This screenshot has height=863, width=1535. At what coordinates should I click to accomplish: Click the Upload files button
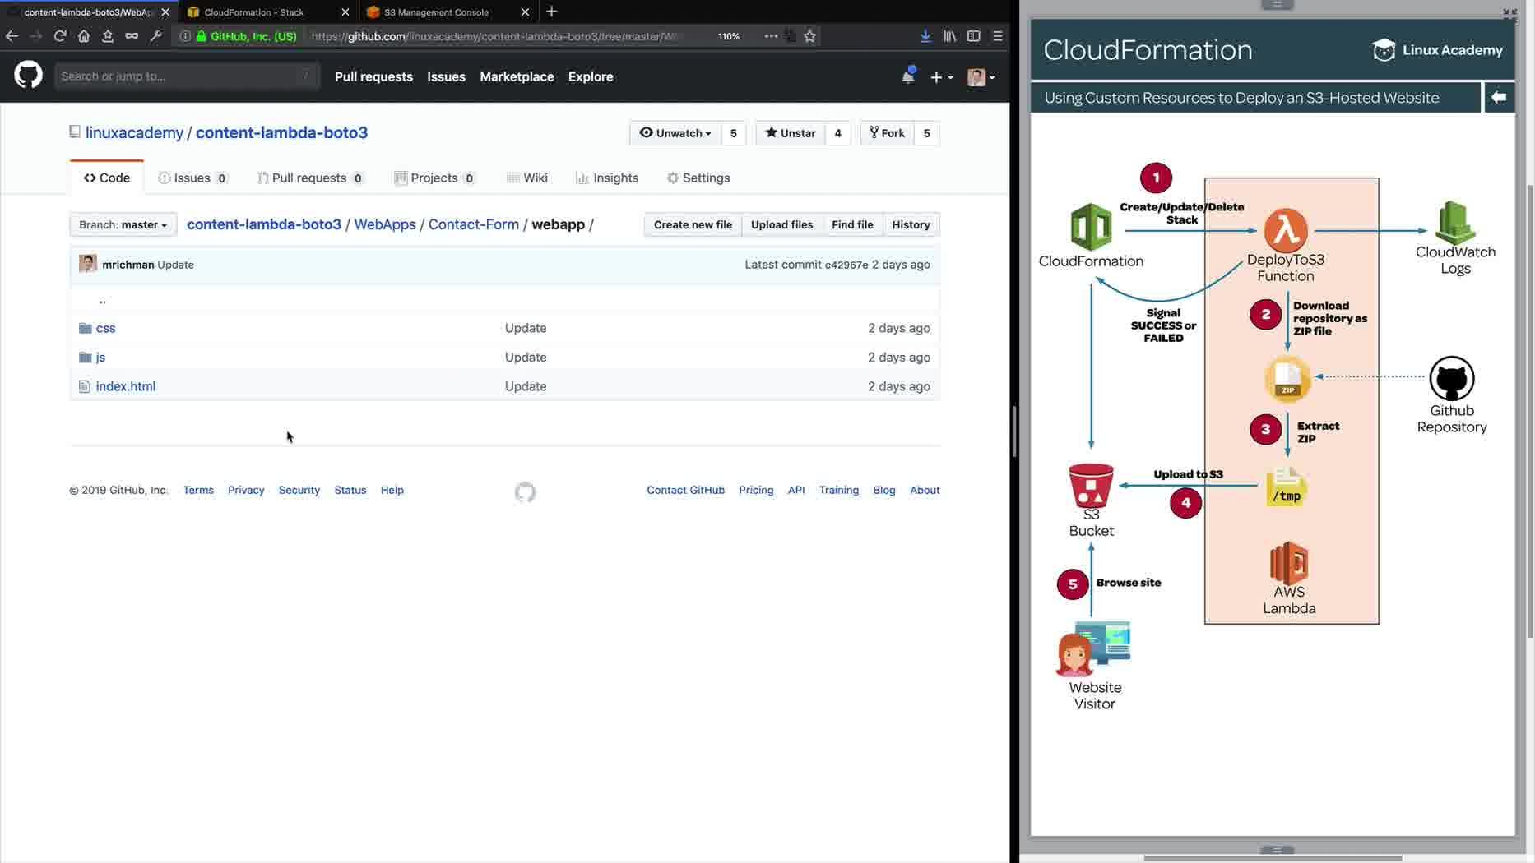coord(781,224)
